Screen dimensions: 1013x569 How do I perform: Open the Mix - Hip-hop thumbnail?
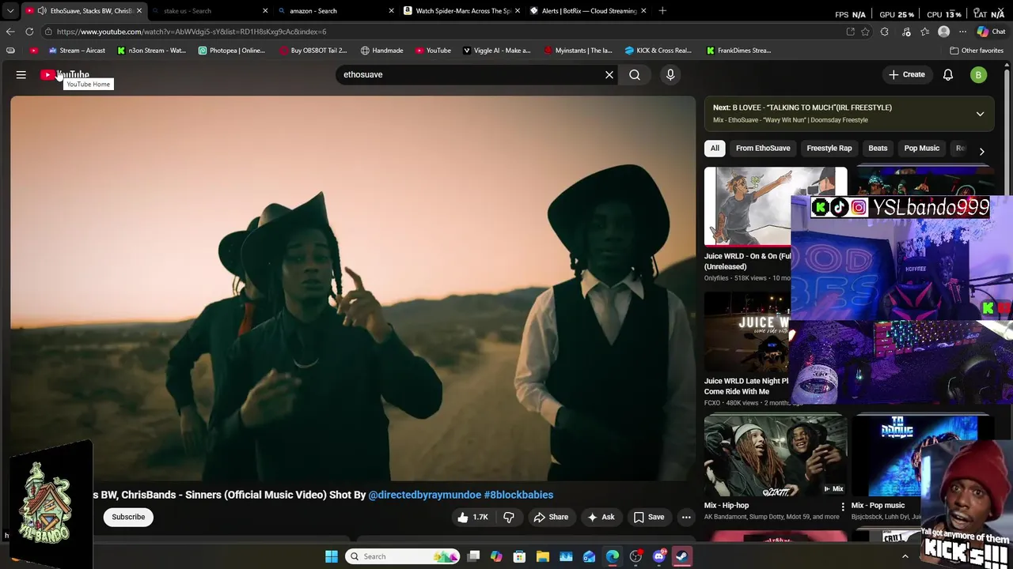click(776, 455)
